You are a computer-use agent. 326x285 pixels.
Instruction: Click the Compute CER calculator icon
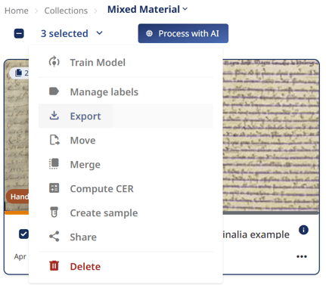[x=54, y=188]
